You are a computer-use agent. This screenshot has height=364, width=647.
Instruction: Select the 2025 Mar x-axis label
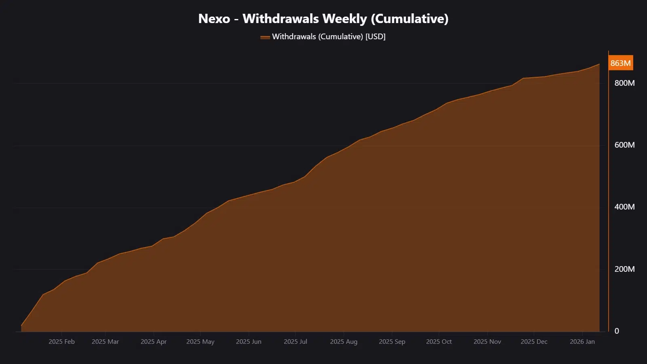pos(105,342)
